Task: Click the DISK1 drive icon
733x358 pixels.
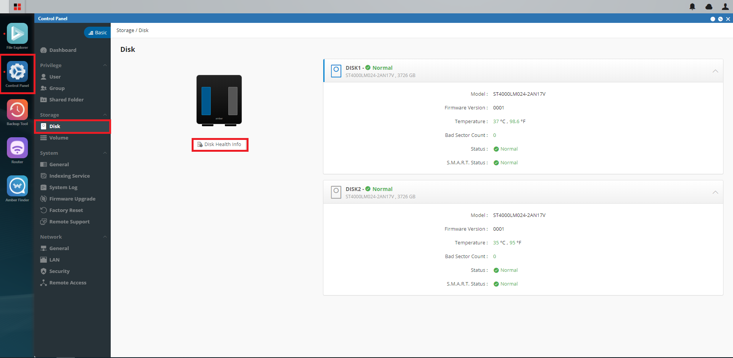Action: pyautogui.click(x=336, y=71)
